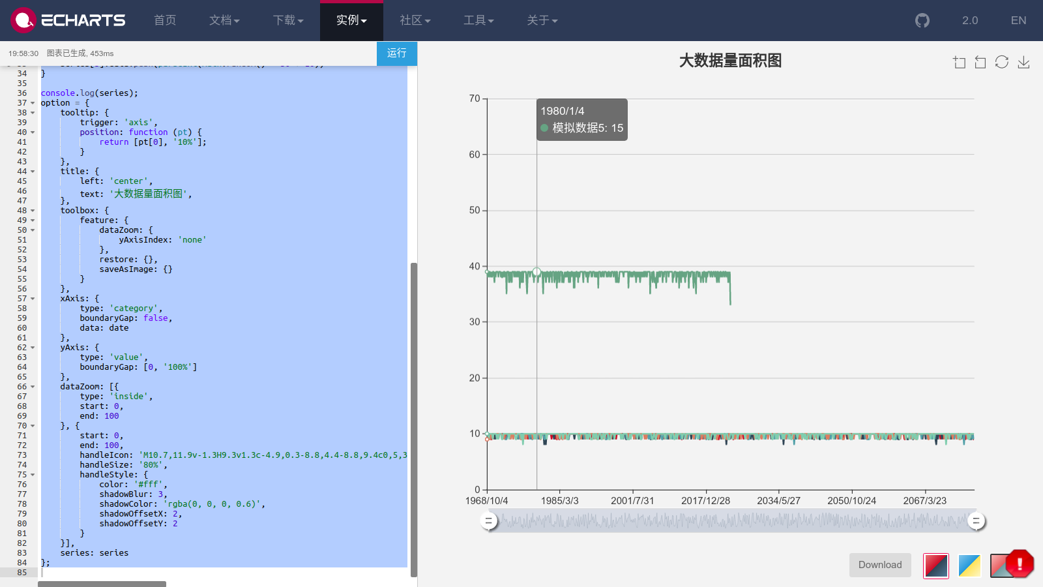
Task: Click the zoom reset icon in chart toolbox
Action: click(980, 62)
